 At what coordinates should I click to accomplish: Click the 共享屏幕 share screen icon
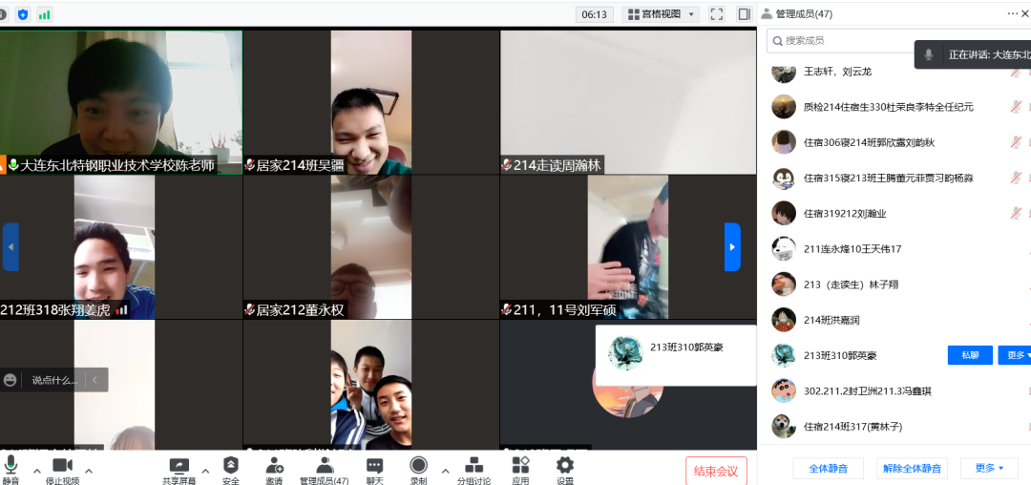click(x=179, y=466)
